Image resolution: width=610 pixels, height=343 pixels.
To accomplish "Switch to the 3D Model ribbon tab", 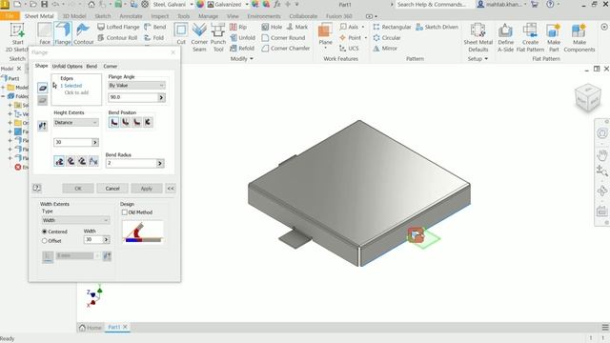I will click(74, 16).
